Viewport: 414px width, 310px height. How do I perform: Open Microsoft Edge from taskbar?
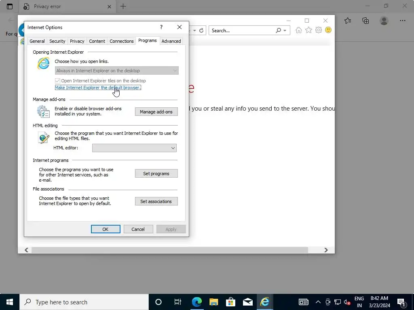(x=197, y=302)
